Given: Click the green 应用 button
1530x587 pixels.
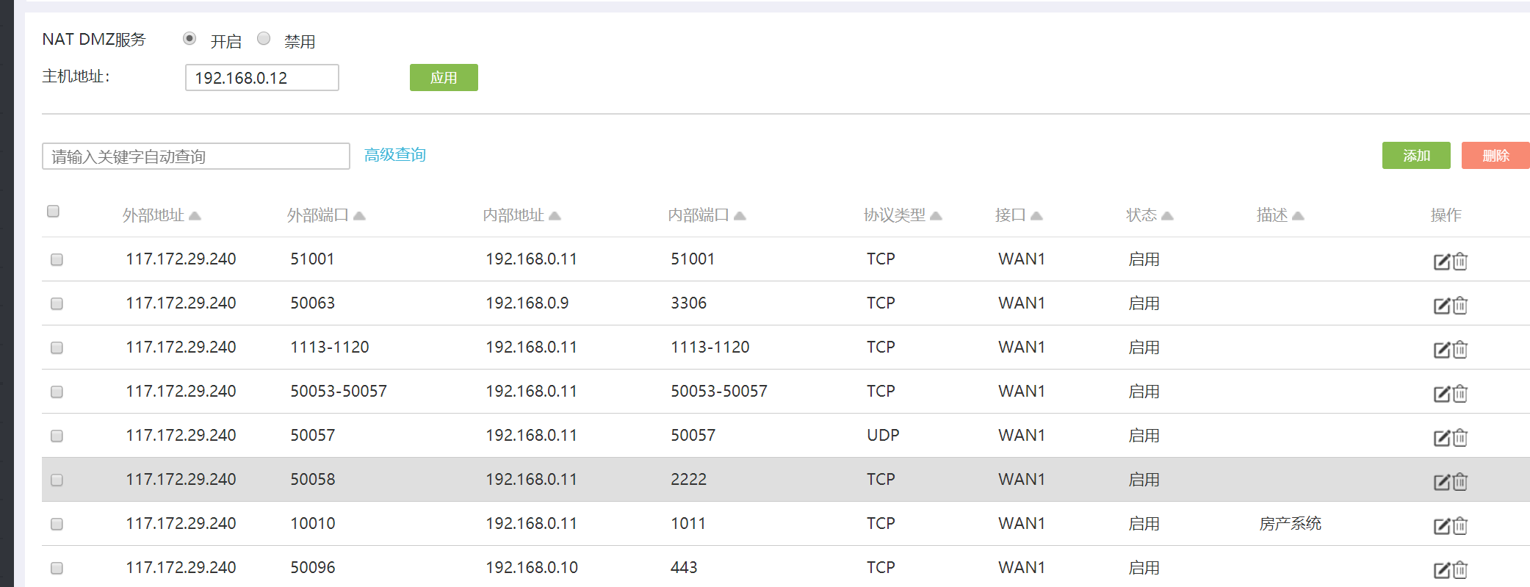Looking at the screenshot, I should point(444,78).
